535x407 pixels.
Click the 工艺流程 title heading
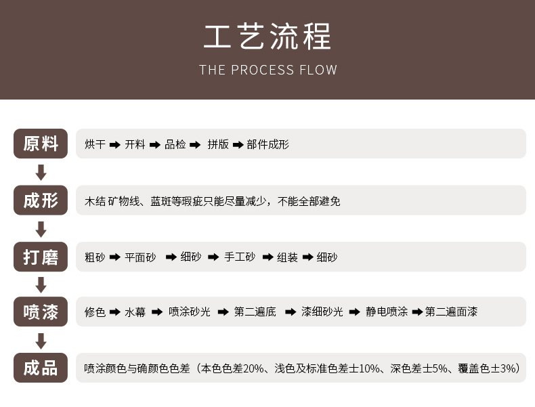(x=267, y=37)
